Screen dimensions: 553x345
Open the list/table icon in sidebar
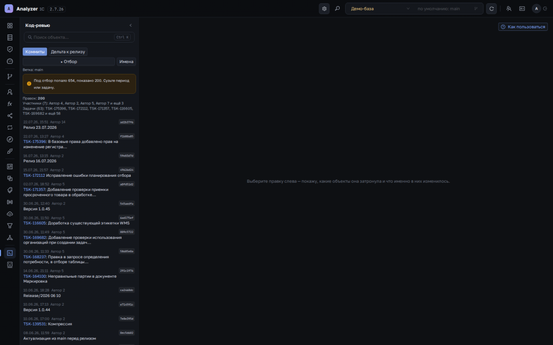point(10,37)
